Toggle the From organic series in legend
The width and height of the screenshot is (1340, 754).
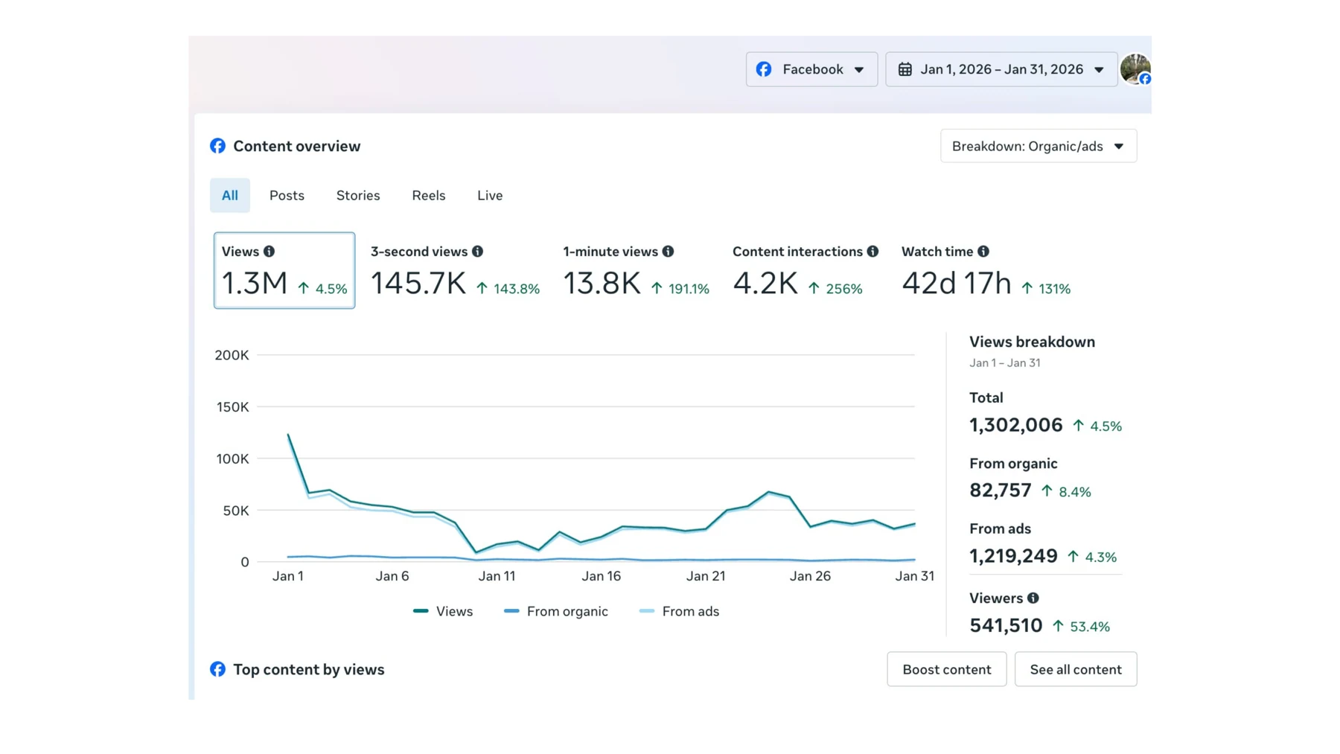(x=556, y=611)
